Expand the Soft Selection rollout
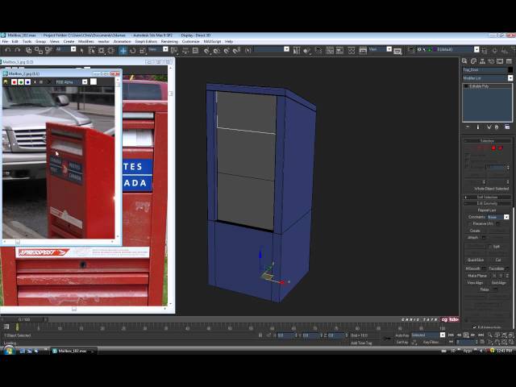Viewport: 516px width, 387px height. tap(487, 197)
